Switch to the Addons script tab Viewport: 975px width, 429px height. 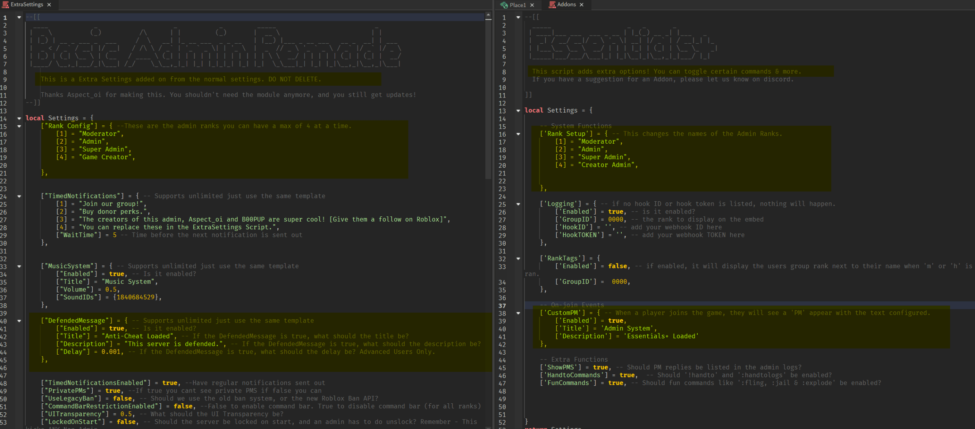pos(567,4)
